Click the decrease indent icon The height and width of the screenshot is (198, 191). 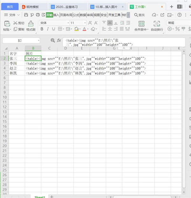122,23
